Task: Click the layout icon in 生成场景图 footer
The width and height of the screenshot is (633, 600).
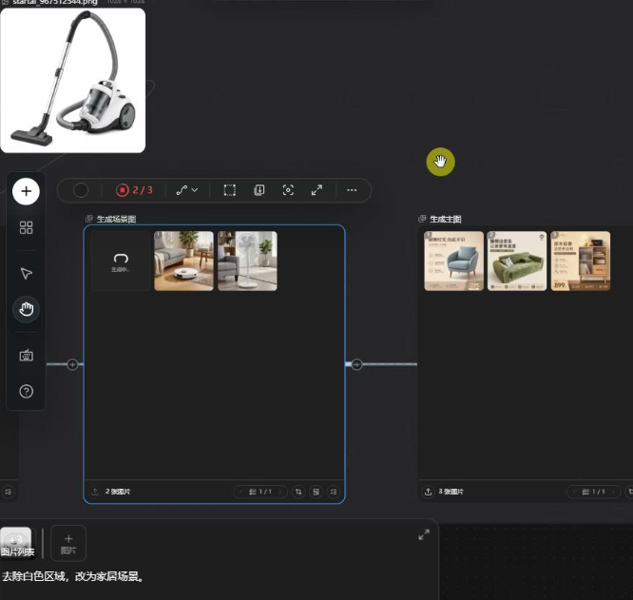Action: point(316,492)
